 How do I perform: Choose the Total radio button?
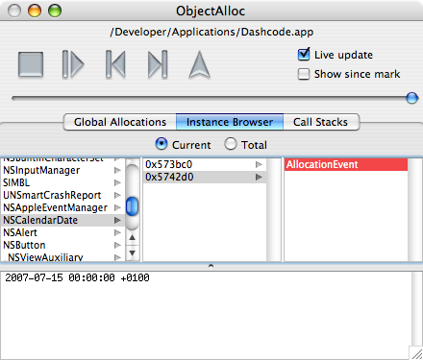click(230, 144)
